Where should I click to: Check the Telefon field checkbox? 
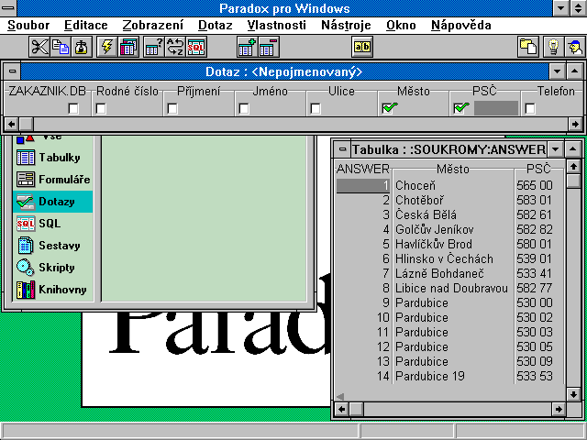(530, 109)
